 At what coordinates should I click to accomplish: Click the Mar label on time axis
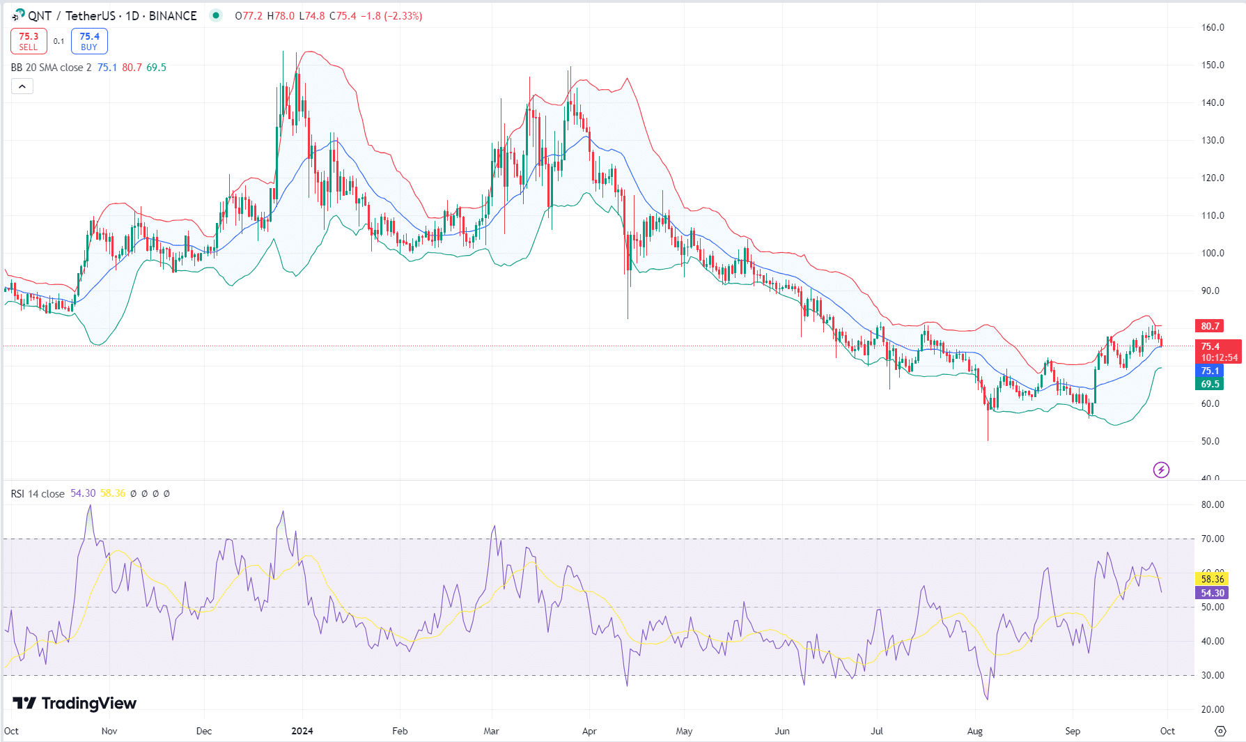[x=491, y=731]
